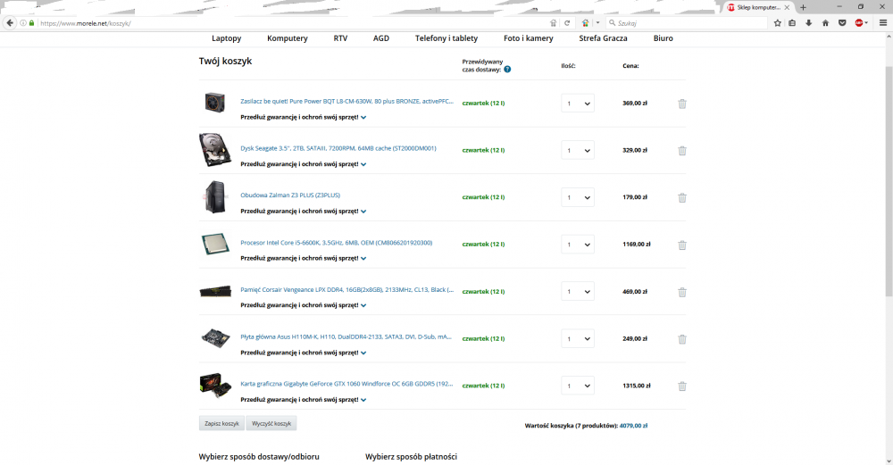Close the Sklep komputer tab
Image resolution: width=893 pixels, height=465 pixels.
787,7
